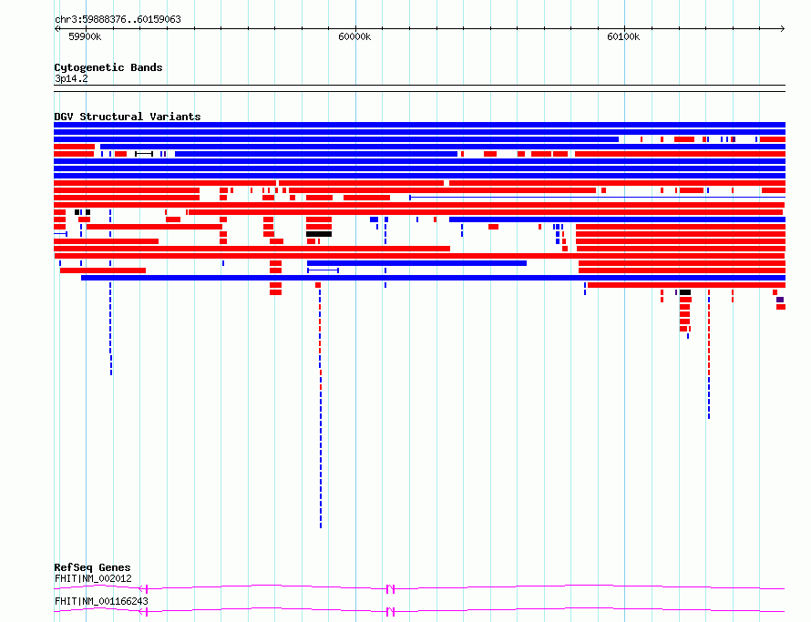
Task: Click FHIT NM_002012 exon marker near 60000k
Action: 391,589
